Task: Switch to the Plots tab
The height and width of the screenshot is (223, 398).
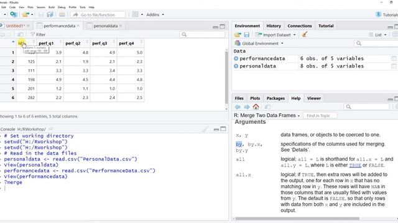Action: [x=255, y=98]
